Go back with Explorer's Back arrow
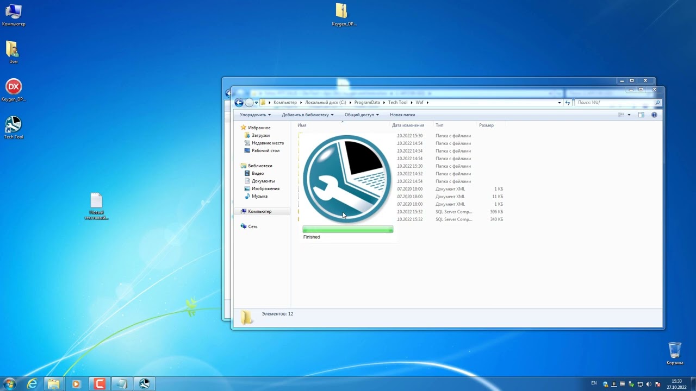This screenshot has width=696, height=391. pos(239,103)
